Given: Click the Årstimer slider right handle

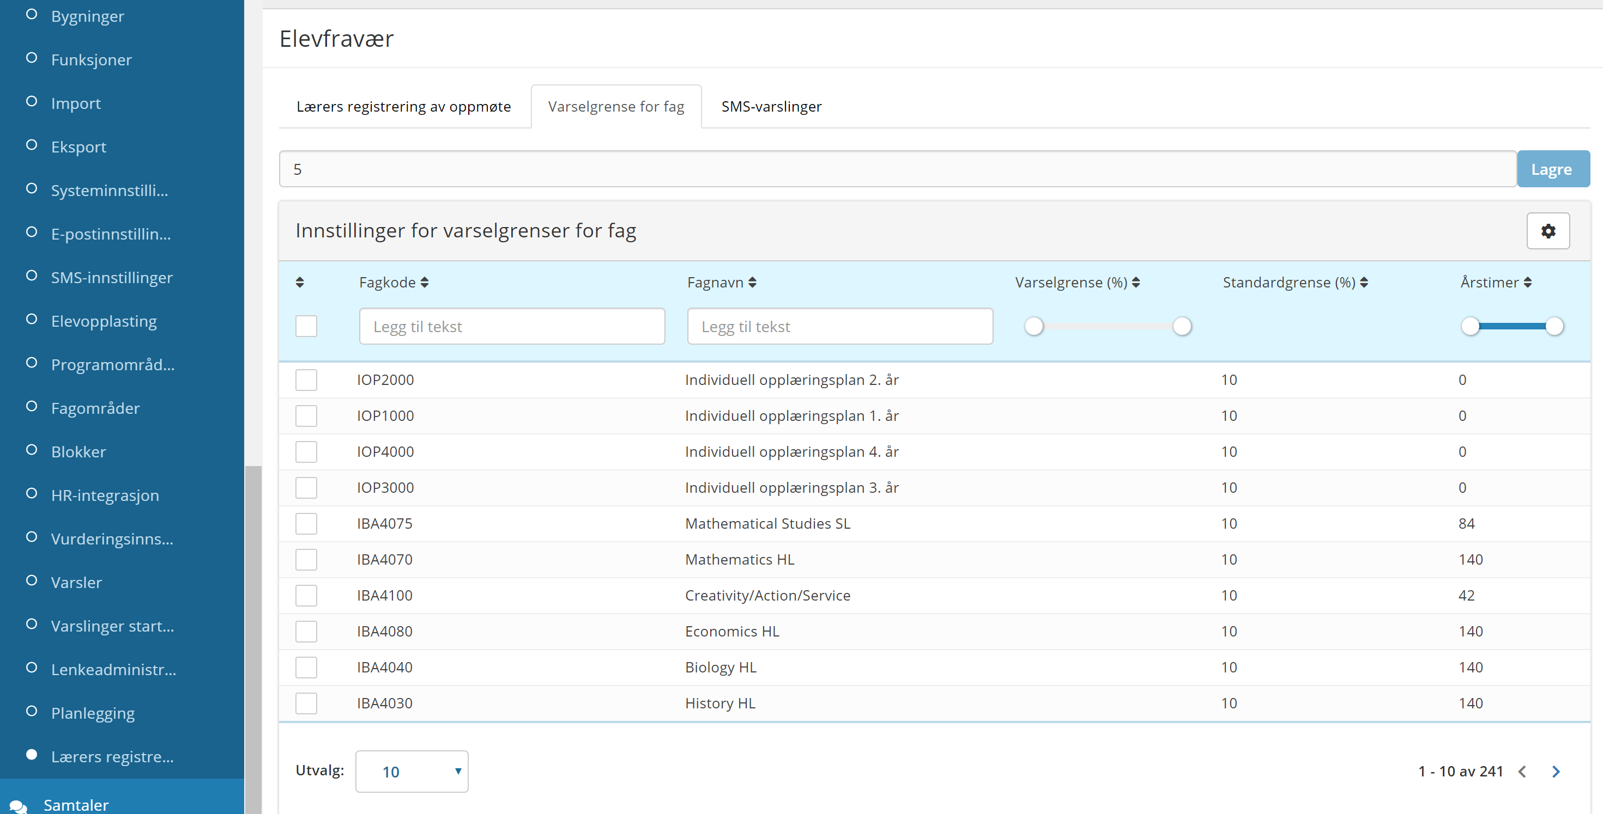Looking at the screenshot, I should [x=1554, y=326].
